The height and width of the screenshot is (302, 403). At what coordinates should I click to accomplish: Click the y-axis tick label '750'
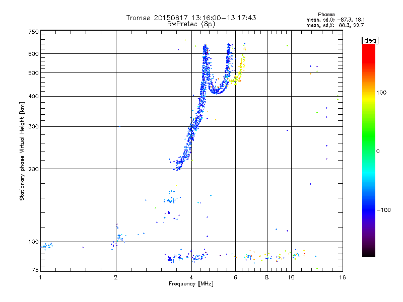33,32
